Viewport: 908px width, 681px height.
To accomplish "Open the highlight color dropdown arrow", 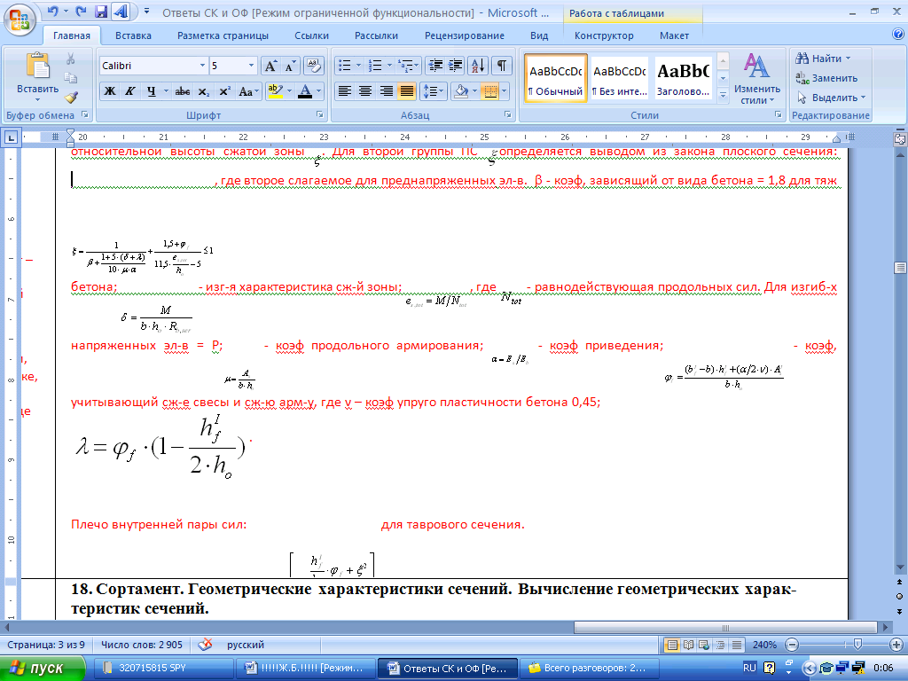I will 289,91.
